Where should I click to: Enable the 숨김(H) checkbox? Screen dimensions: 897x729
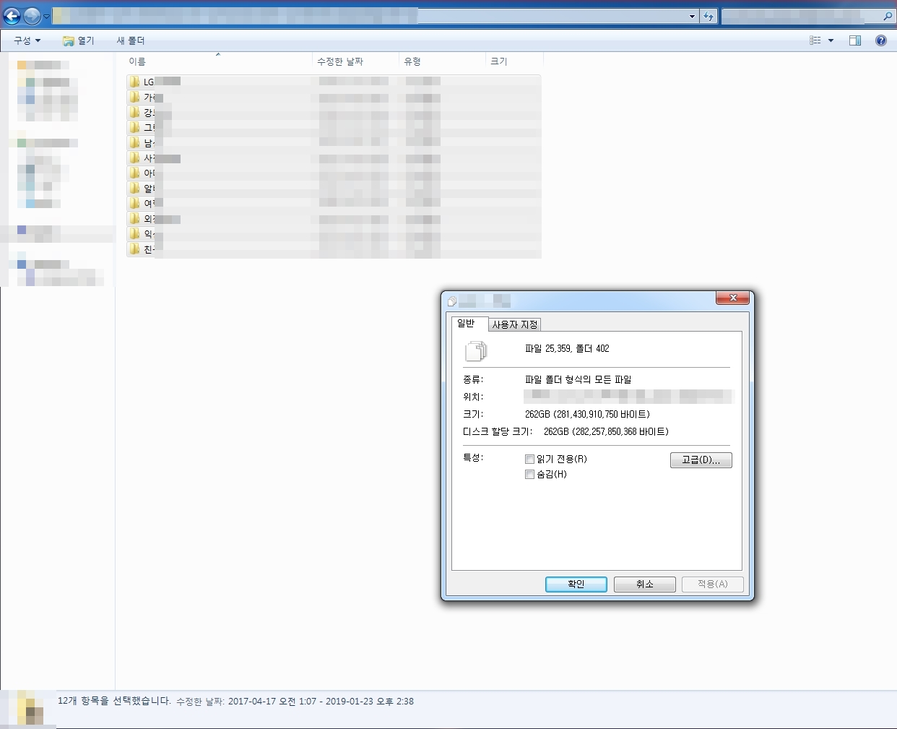point(529,474)
